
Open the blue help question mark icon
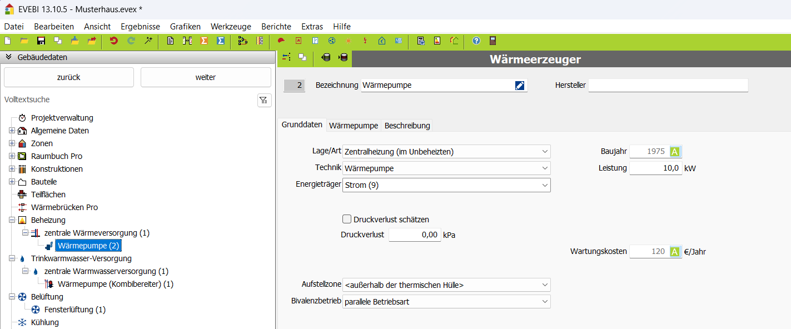(x=476, y=41)
